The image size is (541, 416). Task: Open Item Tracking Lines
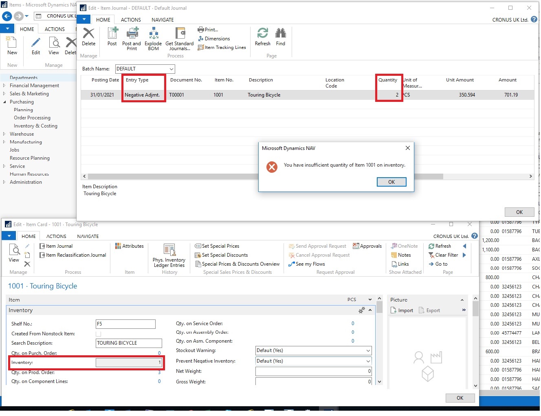222,48
